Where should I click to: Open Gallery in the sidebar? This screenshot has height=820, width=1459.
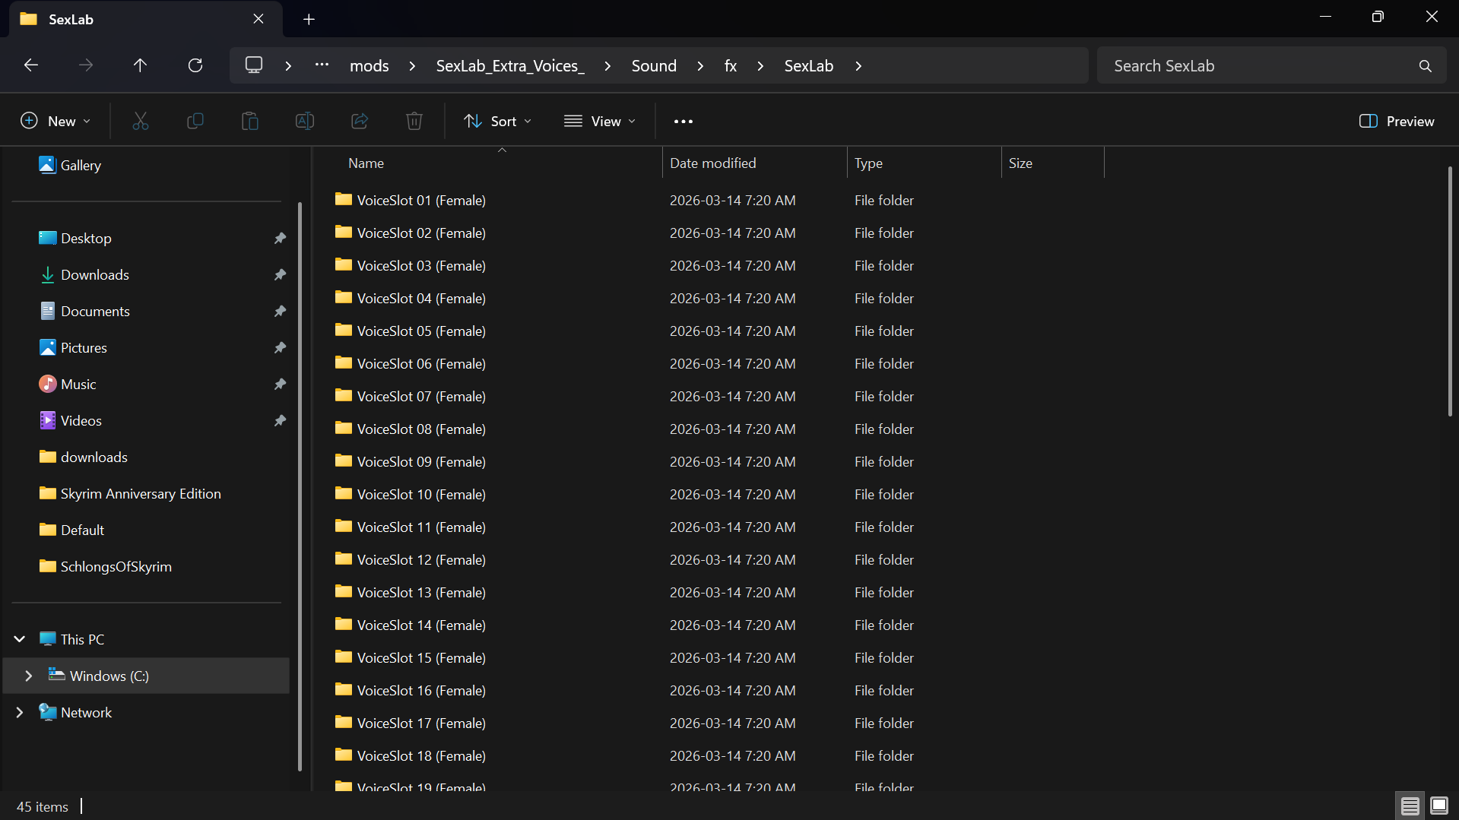point(80,166)
